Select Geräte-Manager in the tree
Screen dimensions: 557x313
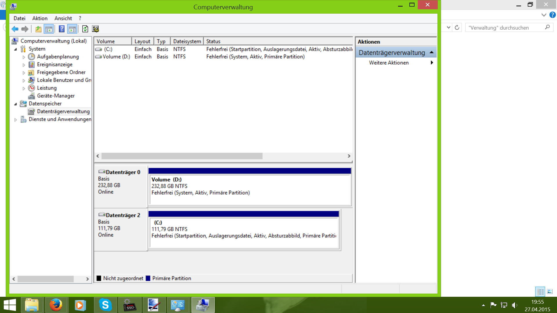point(56,96)
